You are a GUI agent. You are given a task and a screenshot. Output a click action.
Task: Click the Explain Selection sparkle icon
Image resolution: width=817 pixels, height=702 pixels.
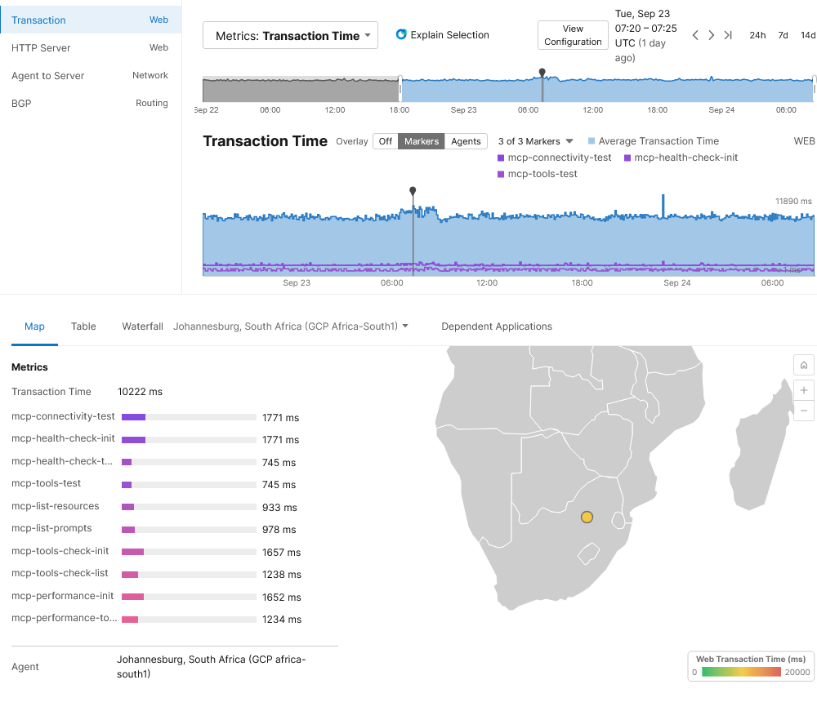tap(401, 35)
